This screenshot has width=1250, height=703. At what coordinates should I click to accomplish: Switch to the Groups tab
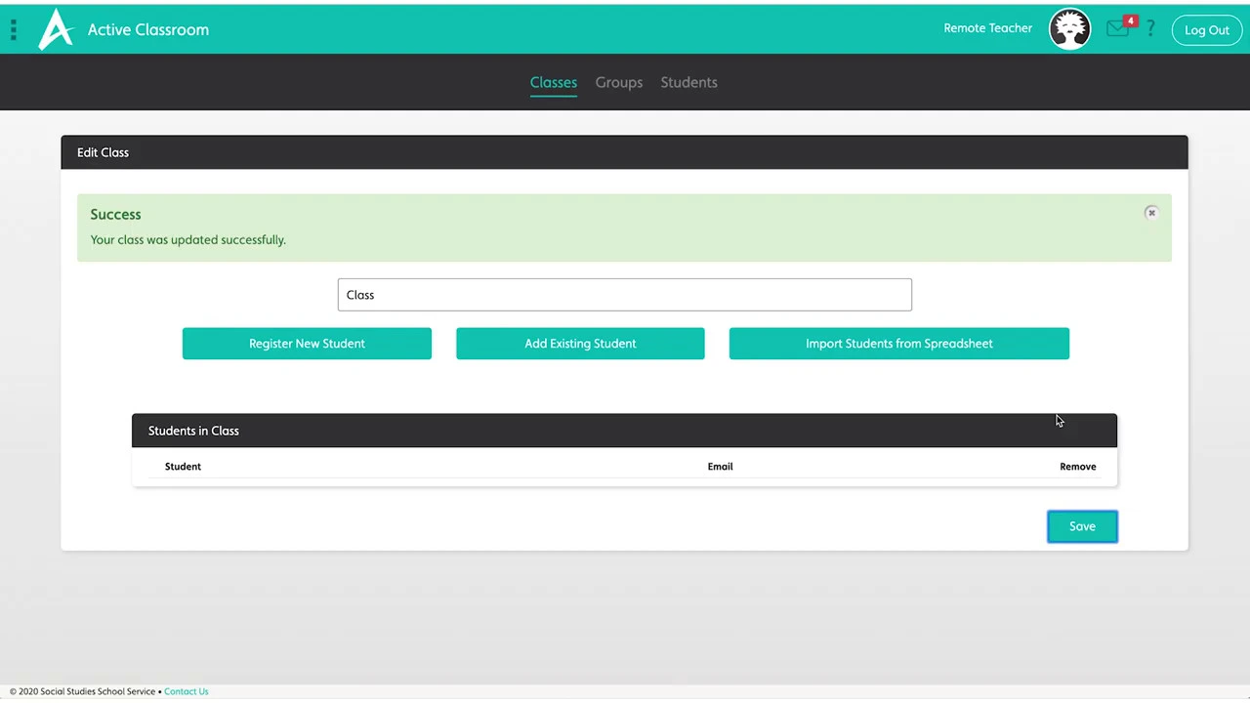[x=619, y=83]
